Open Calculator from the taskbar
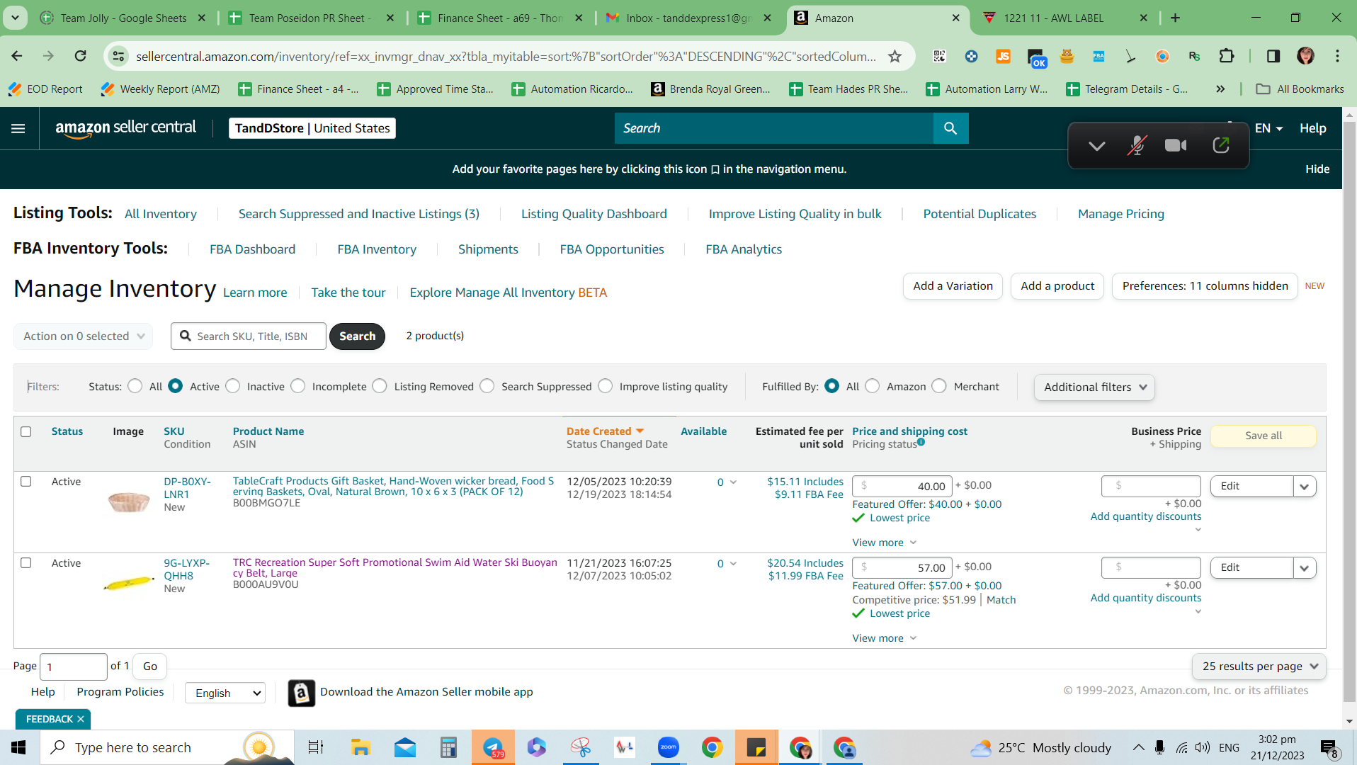This screenshot has width=1357, height=765. click(448, 747)
